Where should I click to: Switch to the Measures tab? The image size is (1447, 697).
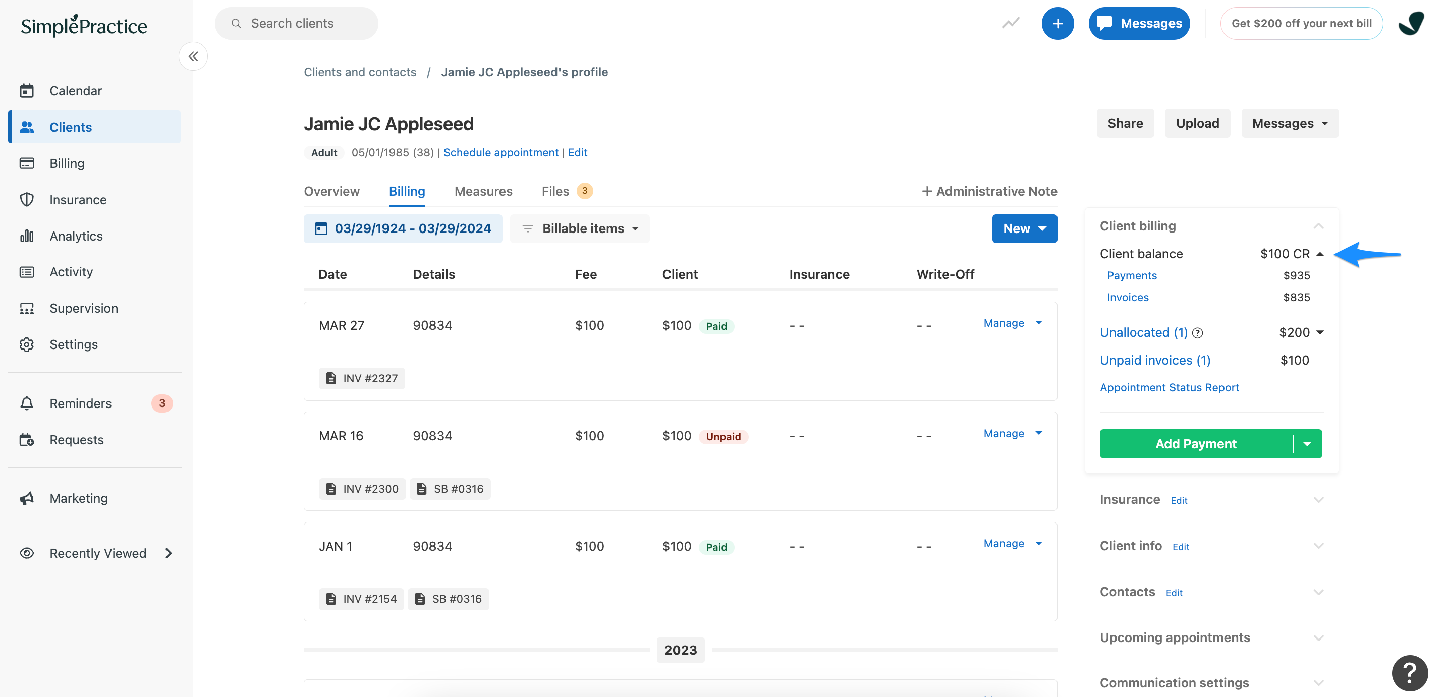click(483, 191)
